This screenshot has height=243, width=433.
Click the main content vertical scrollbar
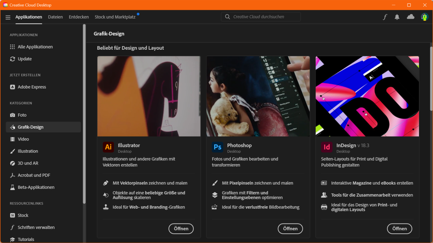431,79
